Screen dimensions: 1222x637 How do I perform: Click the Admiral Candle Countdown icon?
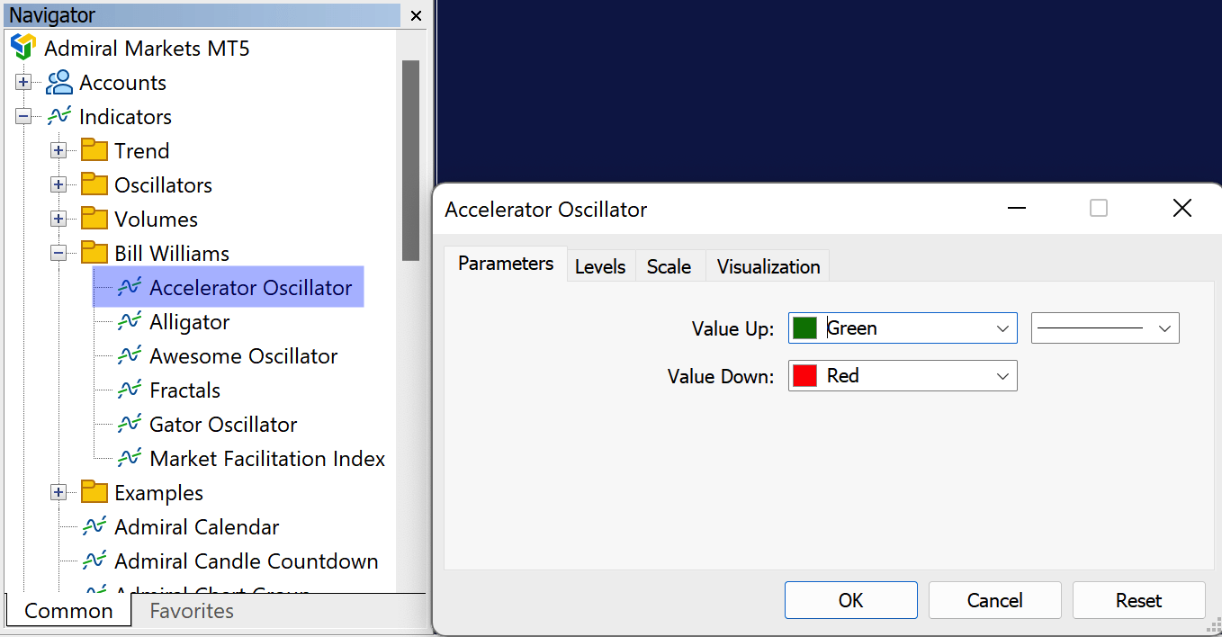94,561
